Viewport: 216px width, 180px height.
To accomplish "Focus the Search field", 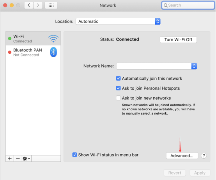I will [x=188, y=5].
